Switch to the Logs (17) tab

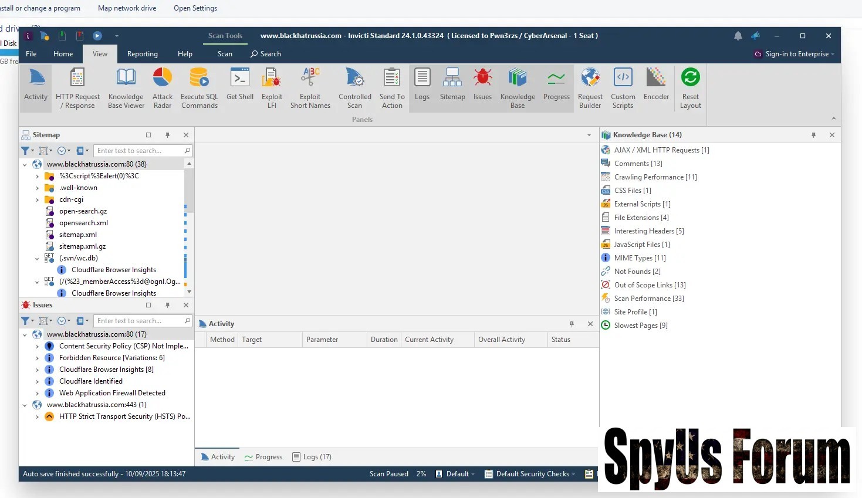312,457
